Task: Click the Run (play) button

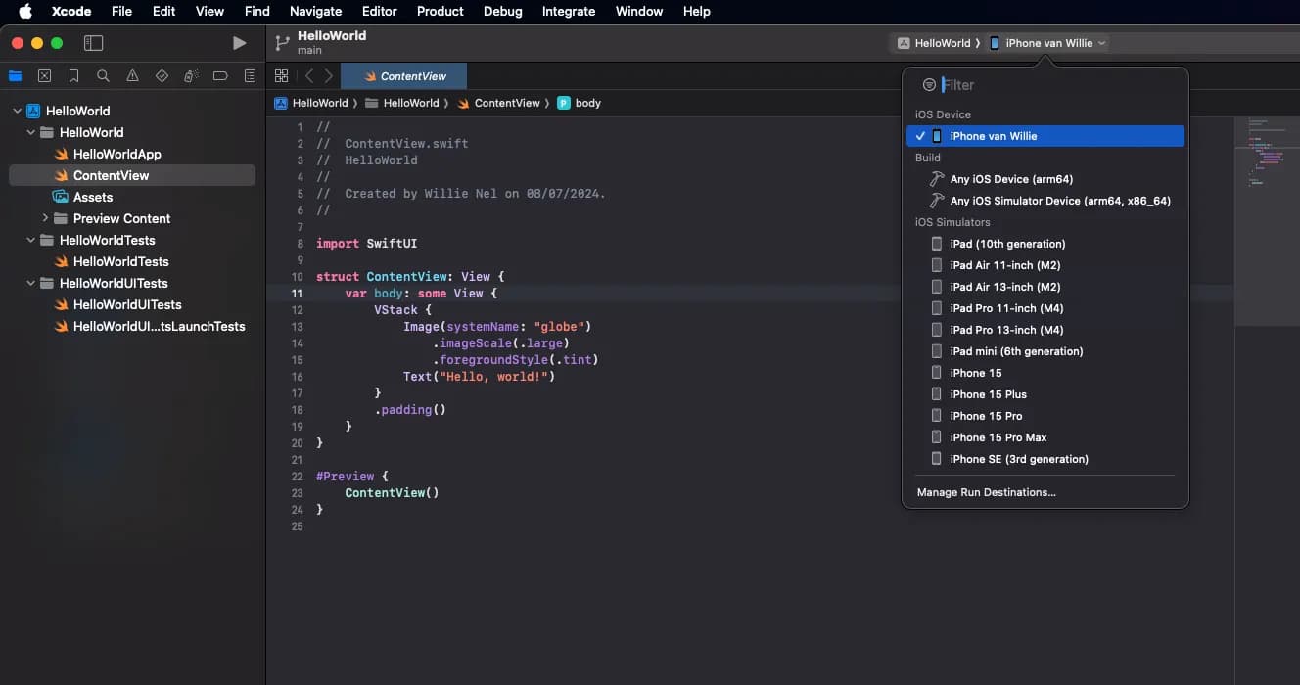Action: click(239, 43)
